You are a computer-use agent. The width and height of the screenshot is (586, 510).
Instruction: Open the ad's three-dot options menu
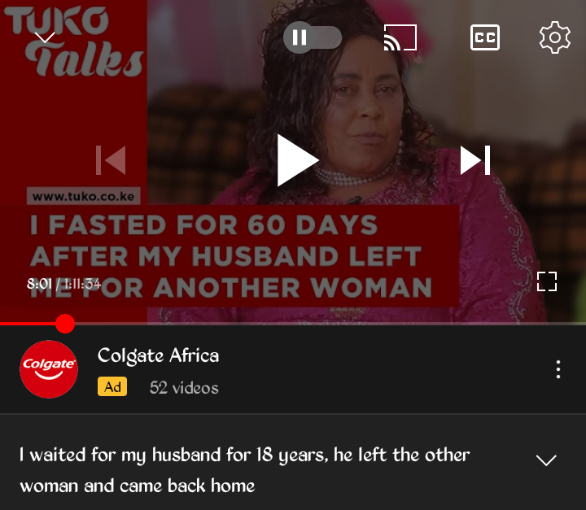pos(558,369)
